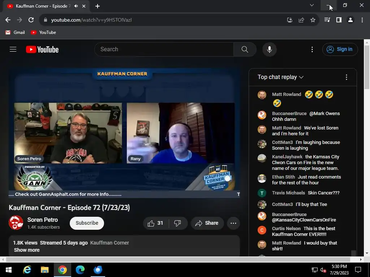Open the Gmail bookmark
370x277 pixels.
click(x=15, y=32)
